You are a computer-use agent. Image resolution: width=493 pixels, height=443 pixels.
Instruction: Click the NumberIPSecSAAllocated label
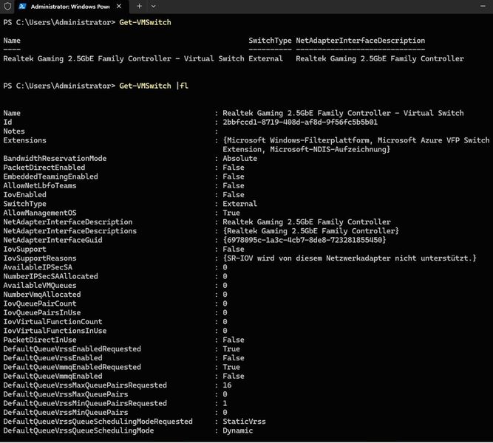point(50,276)
